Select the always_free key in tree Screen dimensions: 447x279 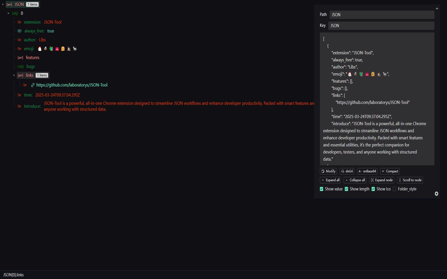34,31
